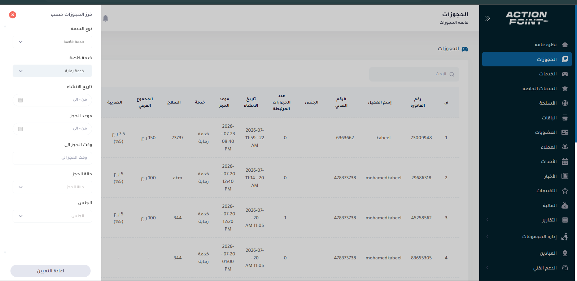Image resolution: width=577 pixels, height=281 pixels.
Task: Open the نظرة عامة home icon
Action: 565,45
